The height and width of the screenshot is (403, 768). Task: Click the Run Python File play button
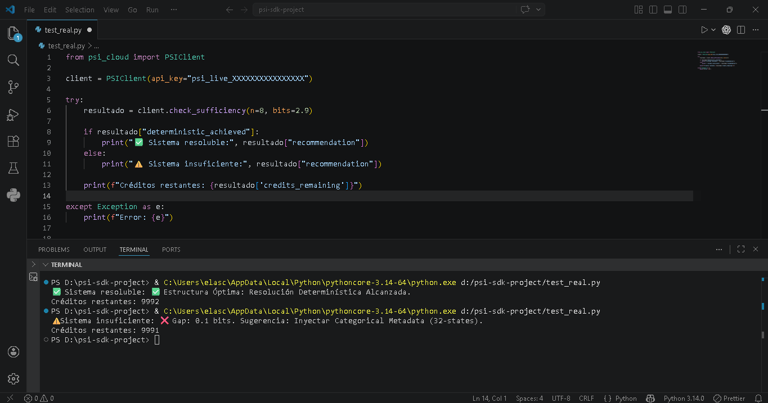pyautogui.click(x=704, y=30)
